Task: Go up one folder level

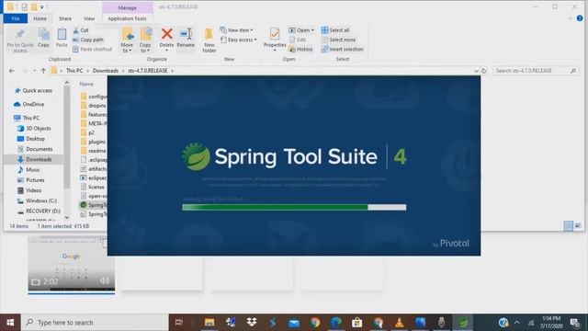Action: (43, 71)
